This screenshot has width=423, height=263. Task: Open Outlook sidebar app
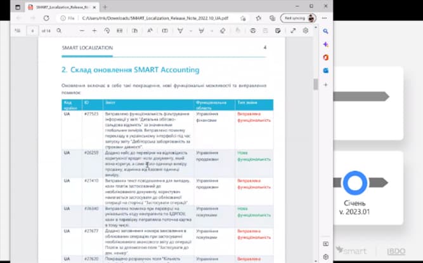pyautogui.click(x=325, y=71)
